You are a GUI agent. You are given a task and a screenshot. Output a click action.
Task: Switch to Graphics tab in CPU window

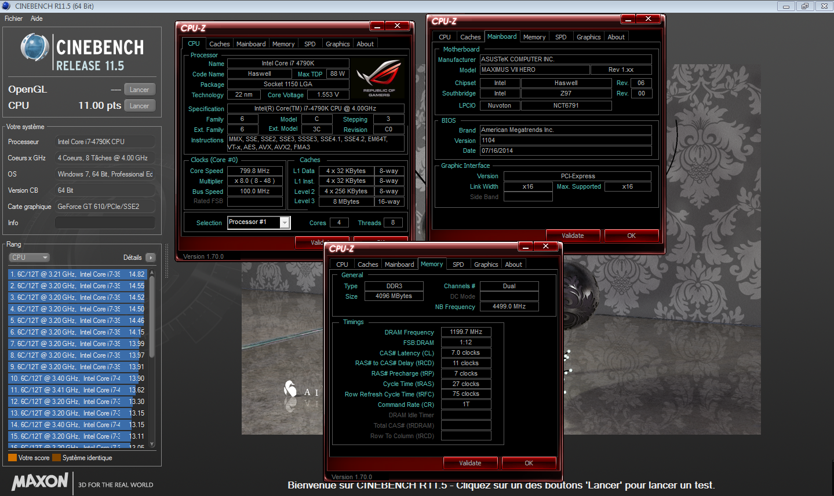click(337, 44)
